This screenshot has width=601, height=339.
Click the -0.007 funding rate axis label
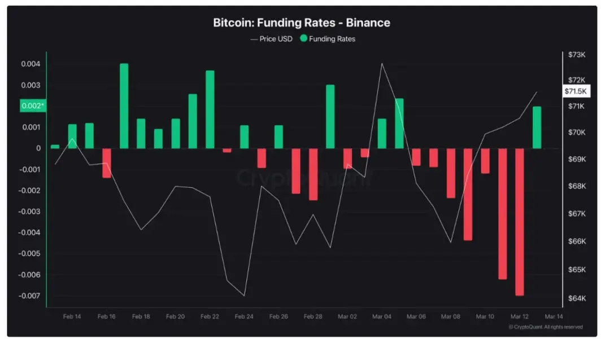click(x=29, y=296)
